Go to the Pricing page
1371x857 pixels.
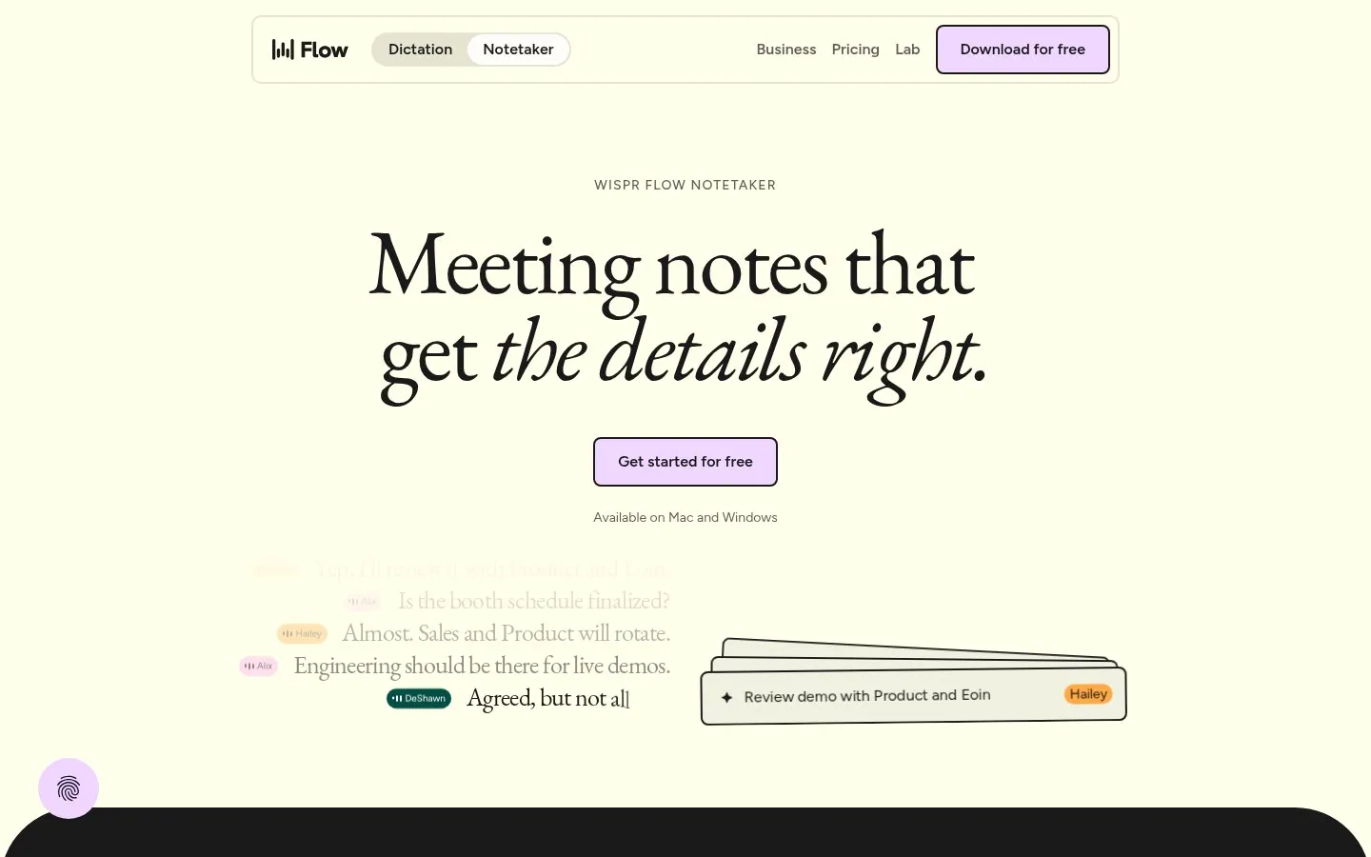855,50
